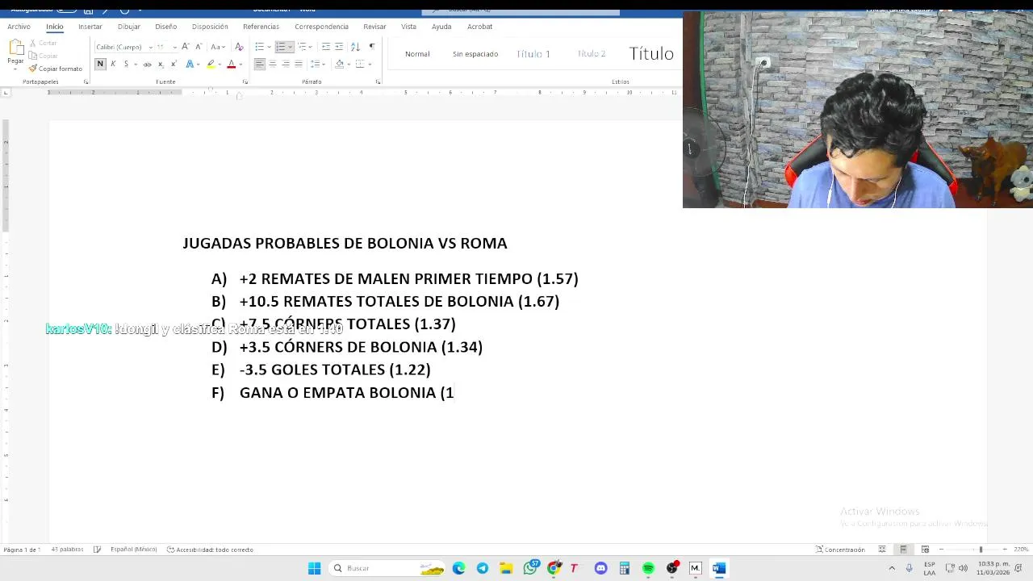This screenshot has width=1033, height=581.
Task: Click the numbering list icon
Action: tap(281, 47)
